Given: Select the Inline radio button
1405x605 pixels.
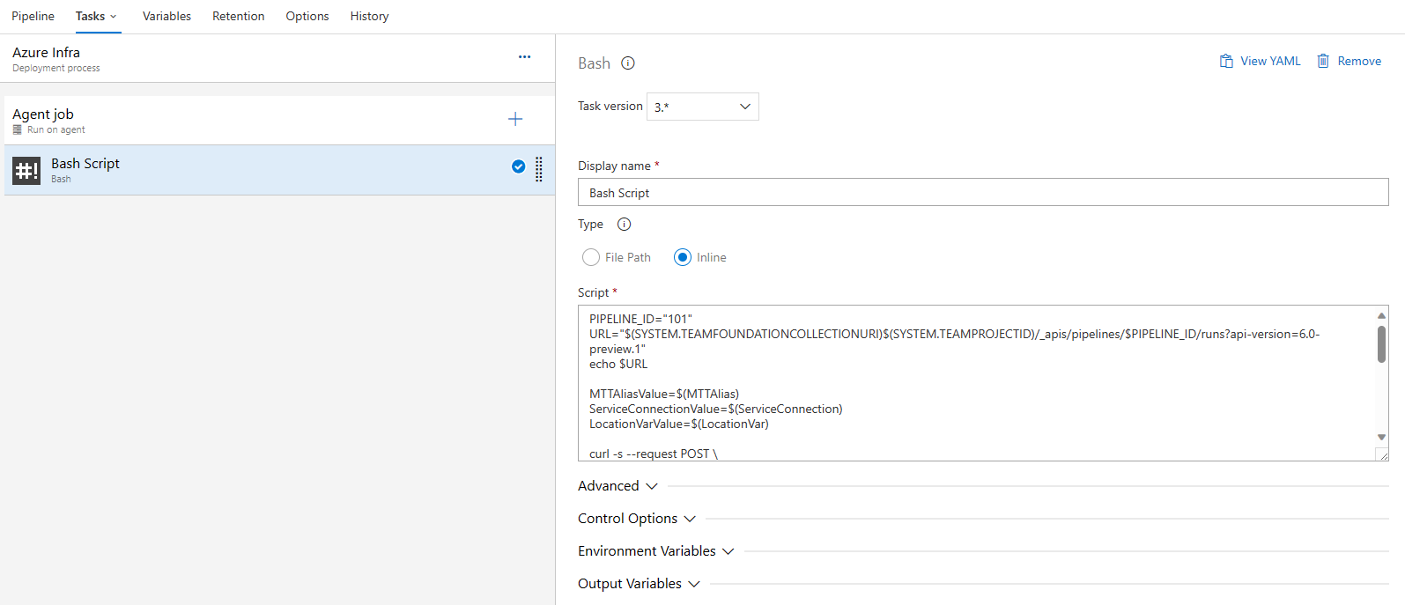Looking at the screenshot, I should click(683, 257).
